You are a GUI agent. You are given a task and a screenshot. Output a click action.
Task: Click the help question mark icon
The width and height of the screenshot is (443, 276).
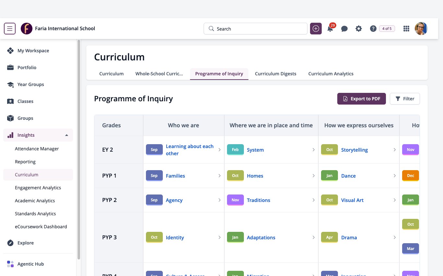coord(373,29)
